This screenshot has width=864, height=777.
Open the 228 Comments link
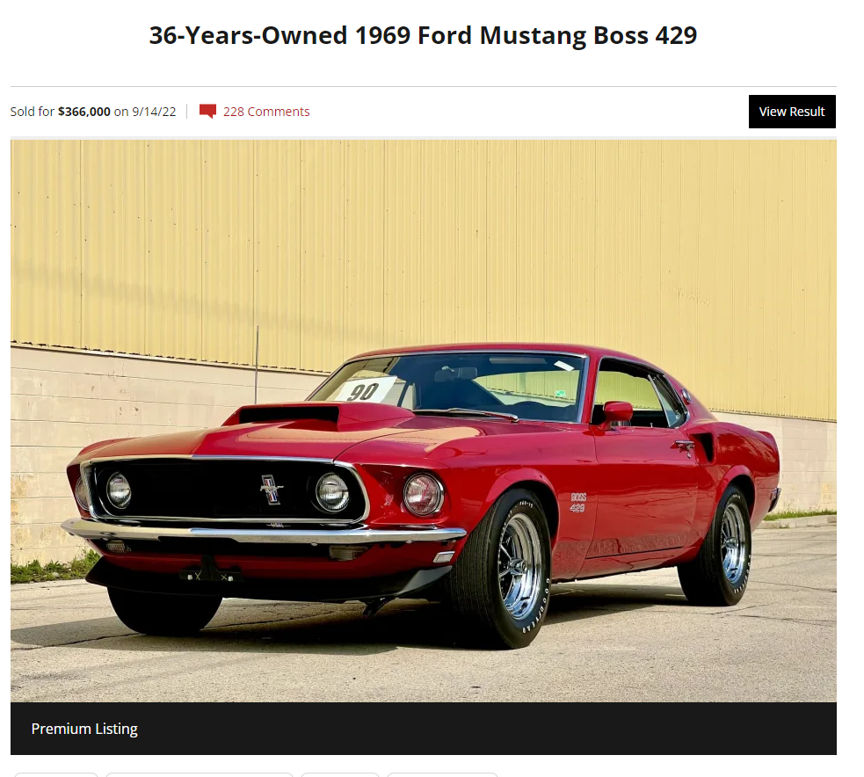coord(266,112)
